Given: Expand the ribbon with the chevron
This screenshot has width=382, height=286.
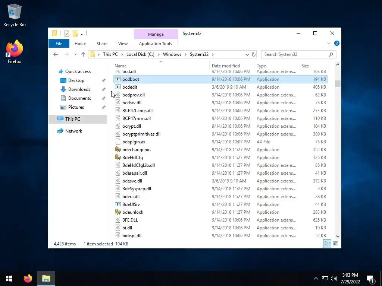Looking at the screenshot, I should tap(328, 43).
